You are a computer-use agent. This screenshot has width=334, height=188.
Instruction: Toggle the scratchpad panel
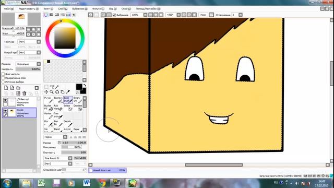coord(74,15)
